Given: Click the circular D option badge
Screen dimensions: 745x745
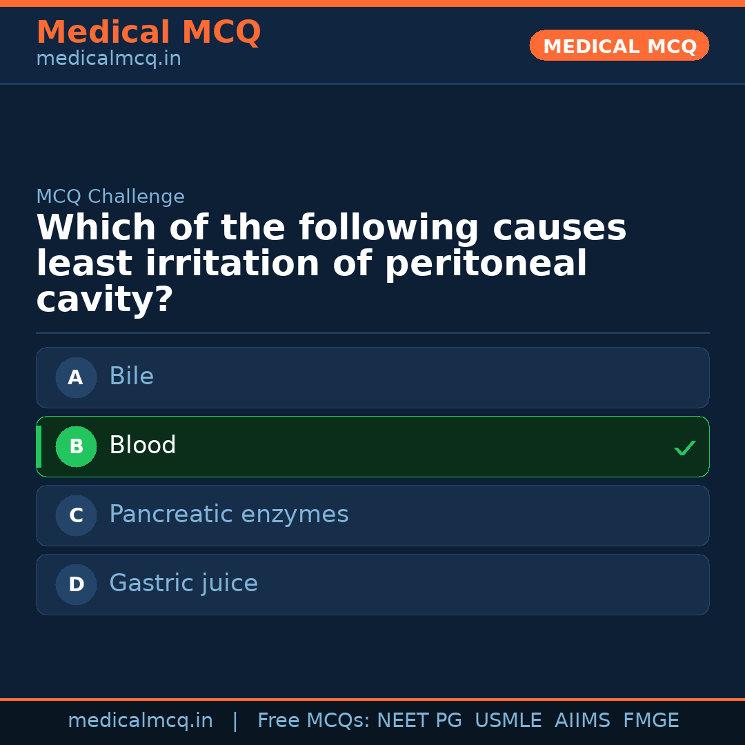Looking at the screenshot, I should (76, 584).
